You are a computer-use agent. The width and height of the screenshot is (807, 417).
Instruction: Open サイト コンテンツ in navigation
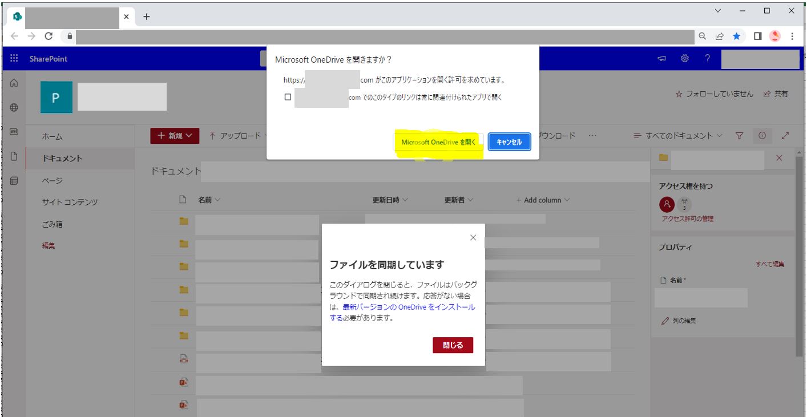click(69, 202)
